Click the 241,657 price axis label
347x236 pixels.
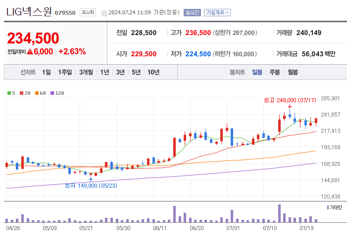point(330,115)
